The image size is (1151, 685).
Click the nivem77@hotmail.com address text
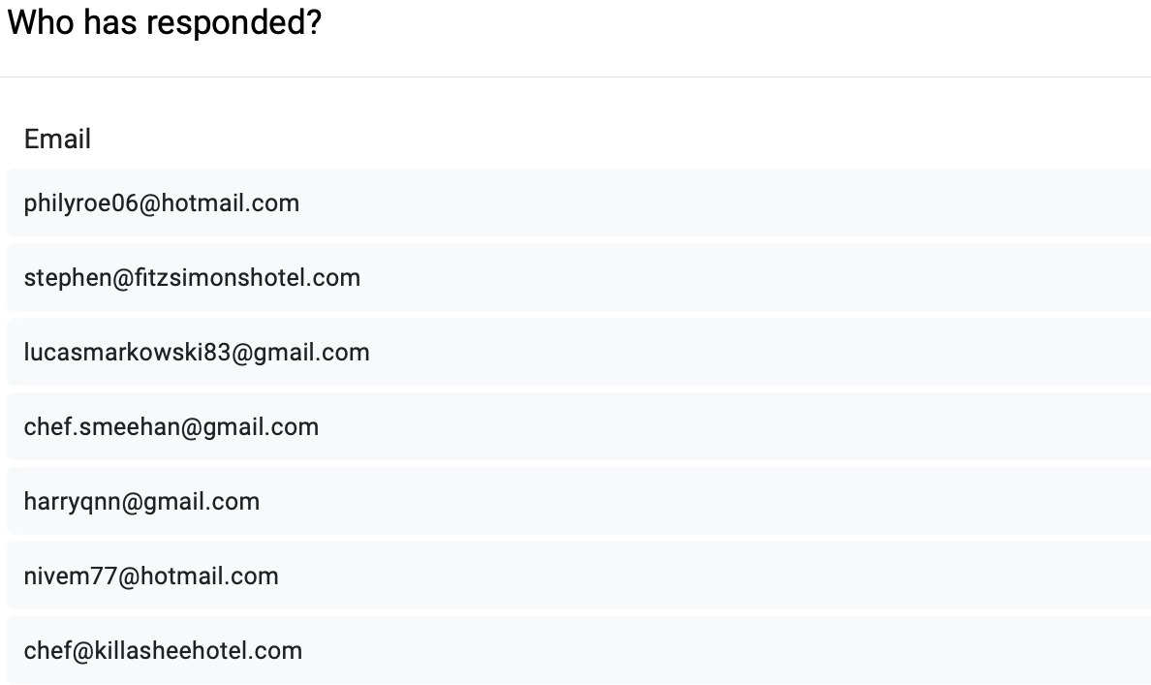151,576
